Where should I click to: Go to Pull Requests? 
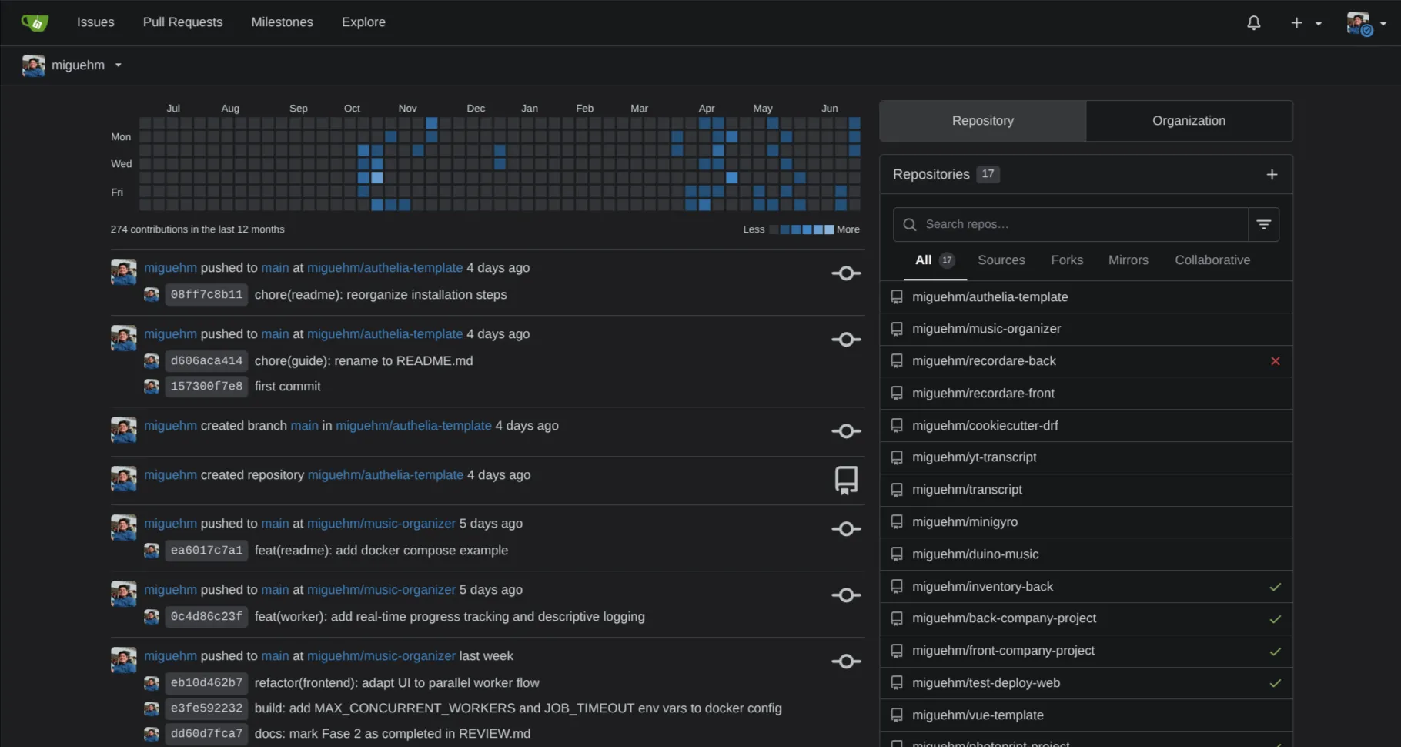(182, 22)
